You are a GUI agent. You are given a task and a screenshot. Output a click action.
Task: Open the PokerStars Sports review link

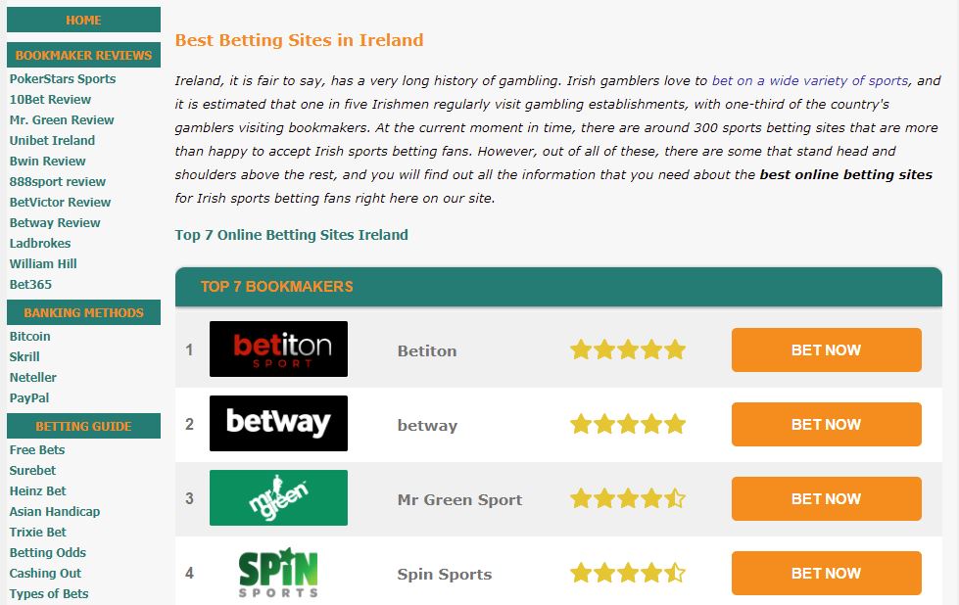[63, 79]
